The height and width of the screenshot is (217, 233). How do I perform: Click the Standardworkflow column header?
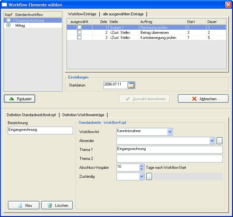pyautogui.click(x=38, y=15)
